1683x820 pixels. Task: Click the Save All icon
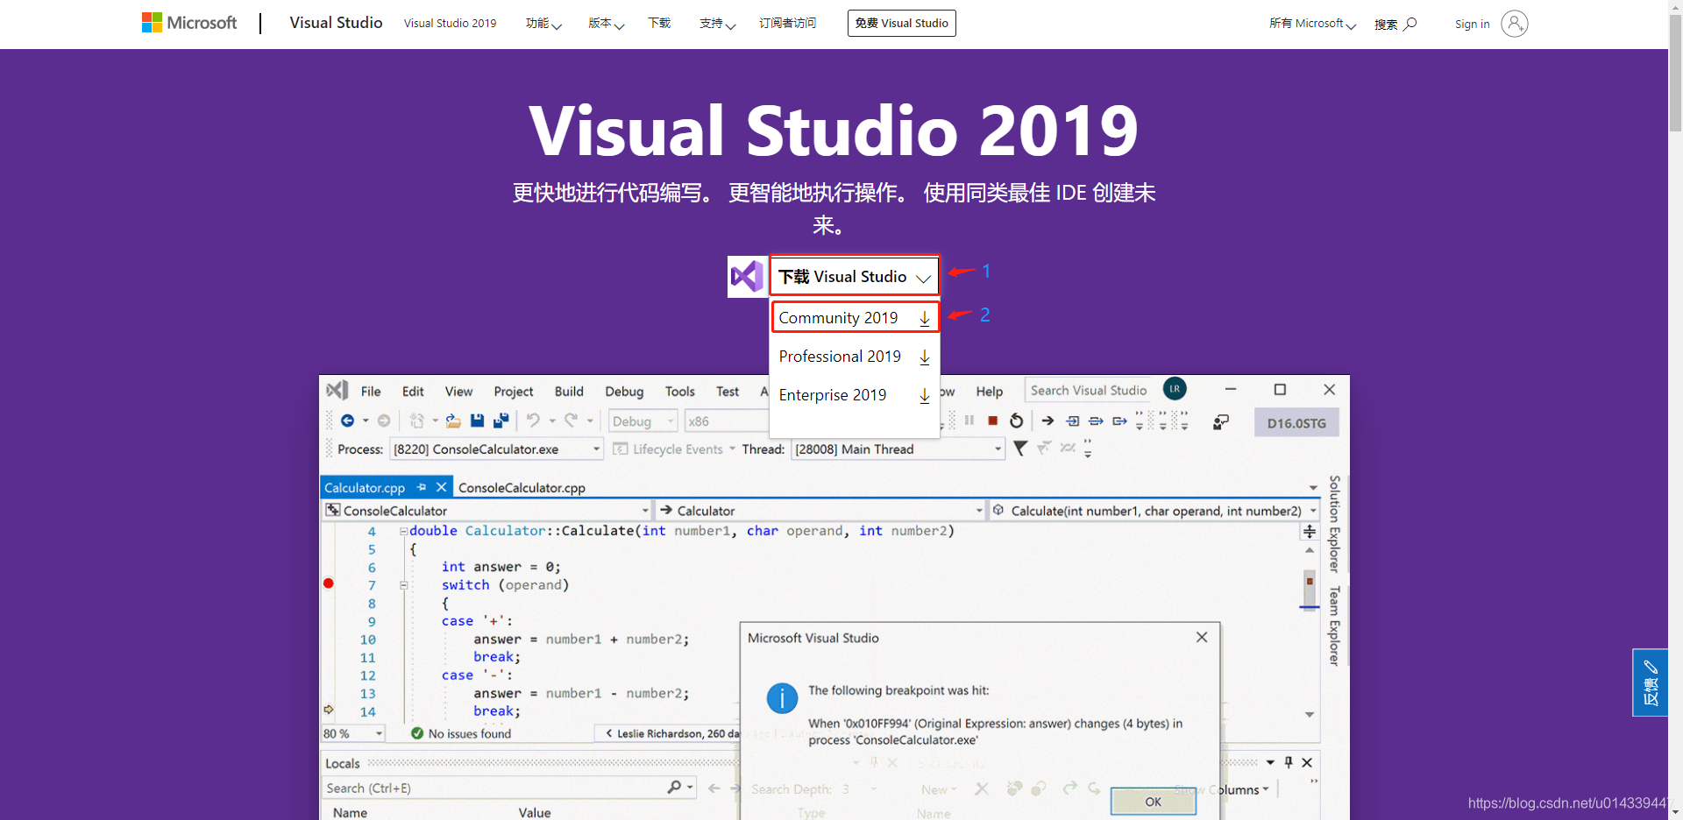(x=501, y=421)
